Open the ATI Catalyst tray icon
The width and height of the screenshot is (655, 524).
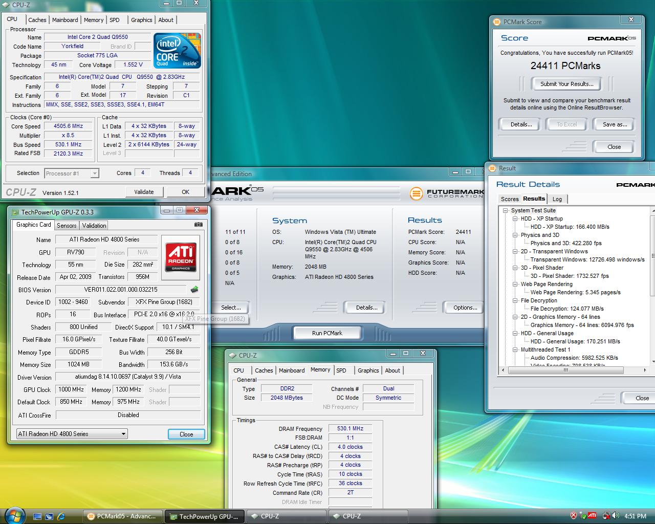click(x=592, y=516)
